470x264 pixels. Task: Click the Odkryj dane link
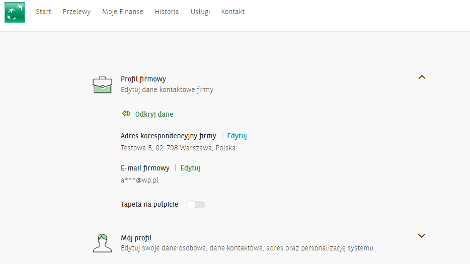154,114
